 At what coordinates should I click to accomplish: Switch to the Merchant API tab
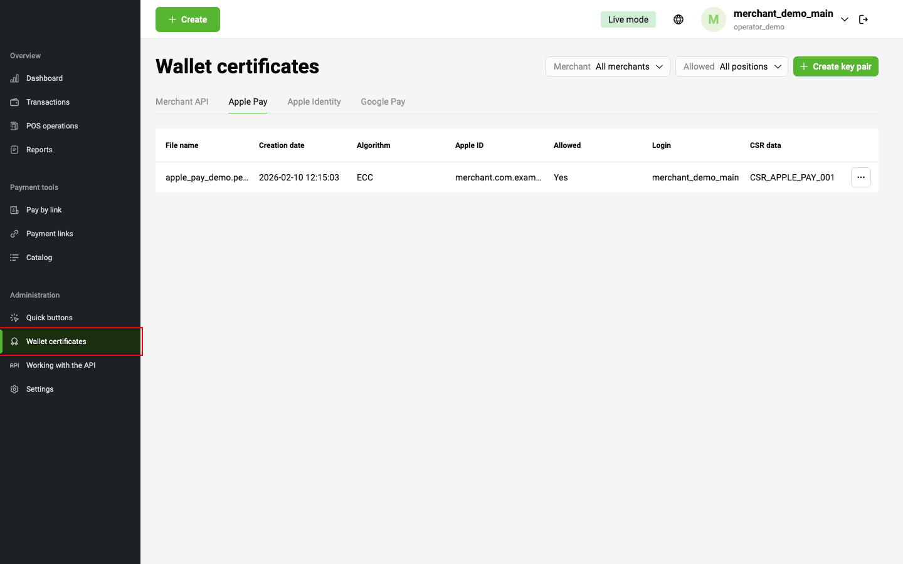click(x=182, y=102)
